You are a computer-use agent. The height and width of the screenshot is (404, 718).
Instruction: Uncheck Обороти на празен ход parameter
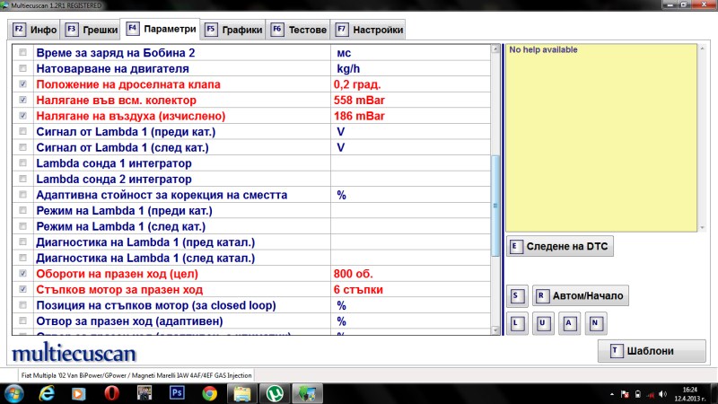23,273
